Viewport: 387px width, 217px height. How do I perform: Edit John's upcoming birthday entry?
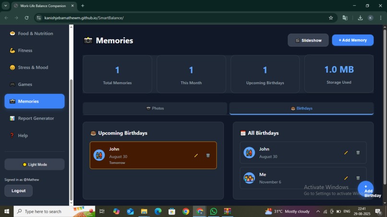pyautogui.click(x=196, y=155)
